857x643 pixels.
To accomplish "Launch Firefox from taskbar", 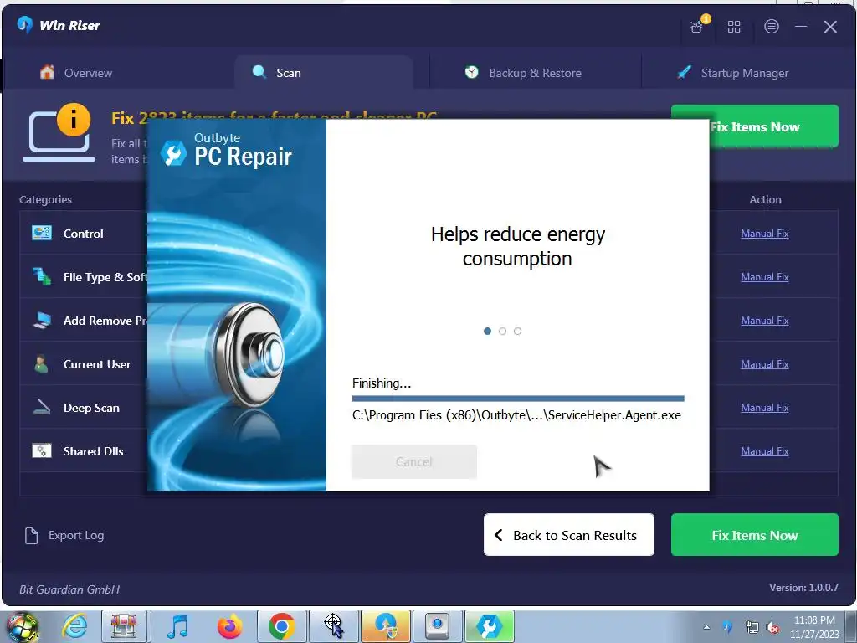I will coord(229,626).
